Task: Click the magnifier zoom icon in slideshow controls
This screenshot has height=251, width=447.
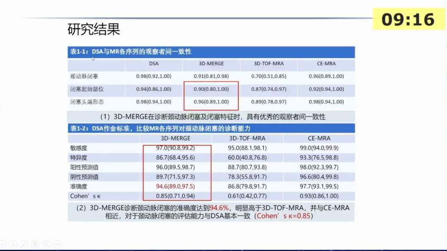Action: [x=46, y=244]
